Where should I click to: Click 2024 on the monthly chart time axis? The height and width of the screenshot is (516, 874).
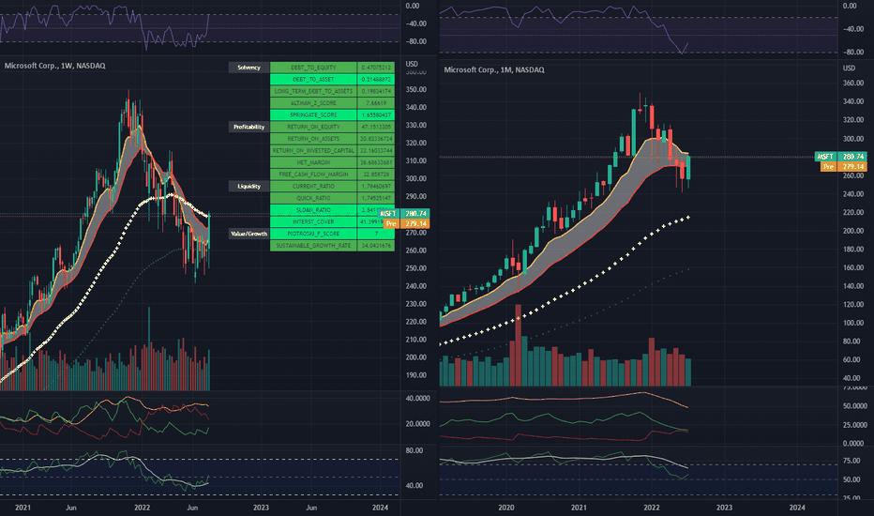797,508
